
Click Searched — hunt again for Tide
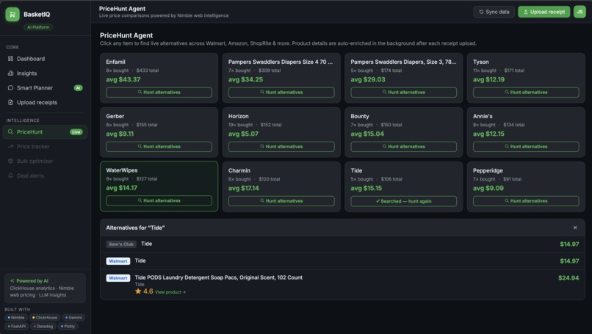point(403,201)
